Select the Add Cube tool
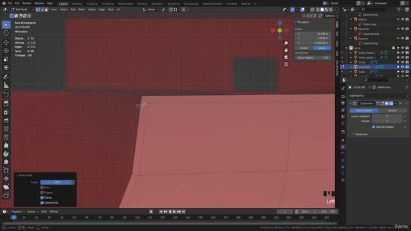This screenshot has height=231, width=411. coord(6,94)
